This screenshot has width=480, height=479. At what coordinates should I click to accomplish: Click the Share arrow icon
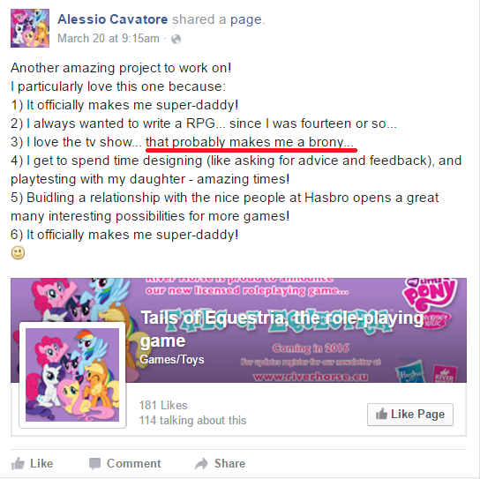(x=201, y=464)
